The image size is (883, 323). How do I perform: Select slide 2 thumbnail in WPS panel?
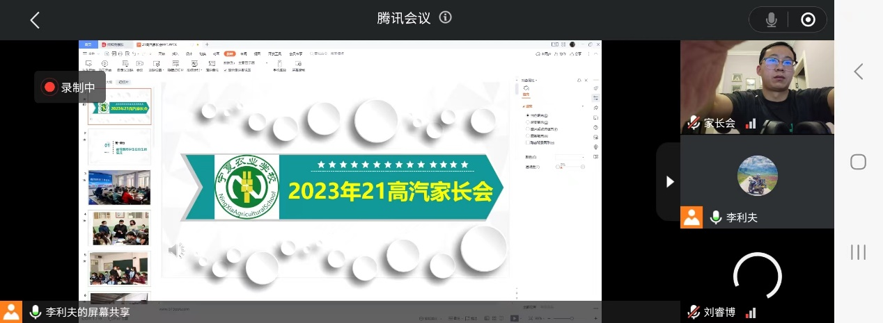119,147
